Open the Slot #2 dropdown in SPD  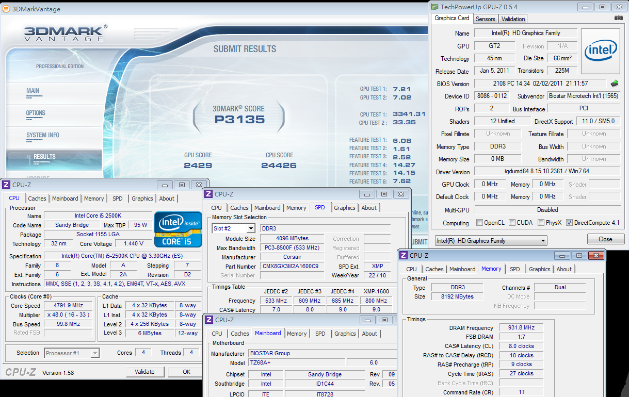click(234, 228)
